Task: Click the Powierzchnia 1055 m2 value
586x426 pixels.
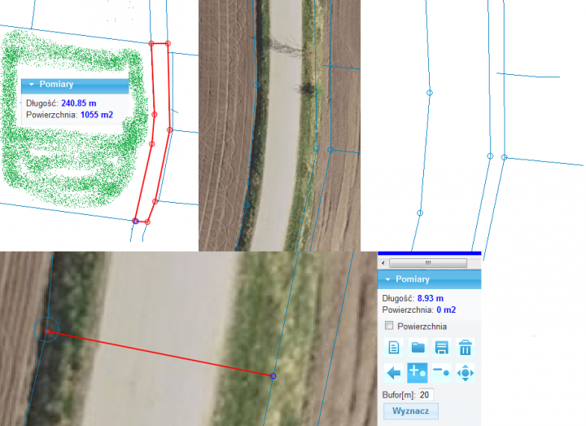Action: coord(96,116)
